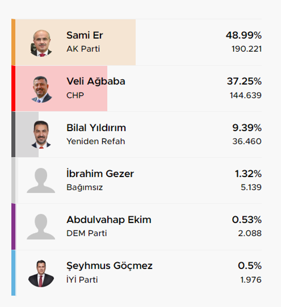281x307 pixels.
Task: Click Şeyhmus Göçmez's candidate photo
Action: (x=41, y=273)
